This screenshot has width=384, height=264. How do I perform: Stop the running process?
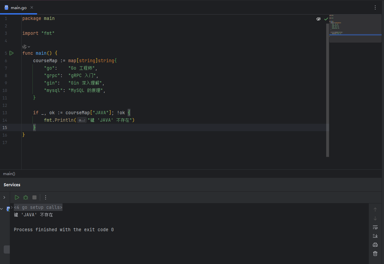34,197
